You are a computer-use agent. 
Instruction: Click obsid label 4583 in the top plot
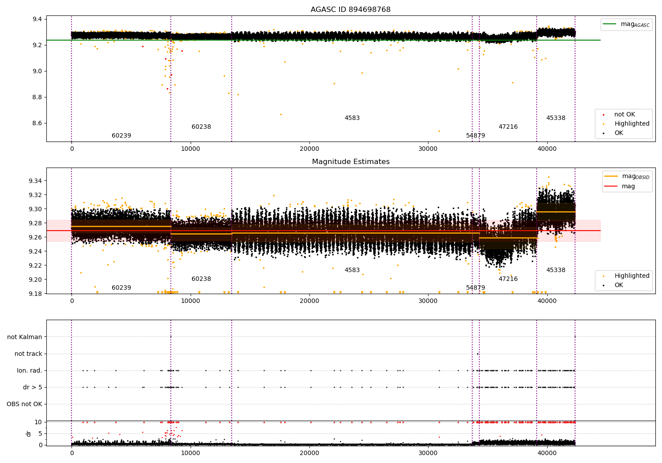pos(352,118)
